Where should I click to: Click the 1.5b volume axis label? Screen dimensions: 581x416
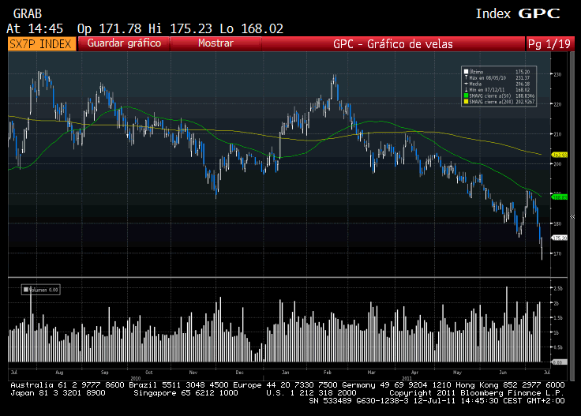click(558, 318)
